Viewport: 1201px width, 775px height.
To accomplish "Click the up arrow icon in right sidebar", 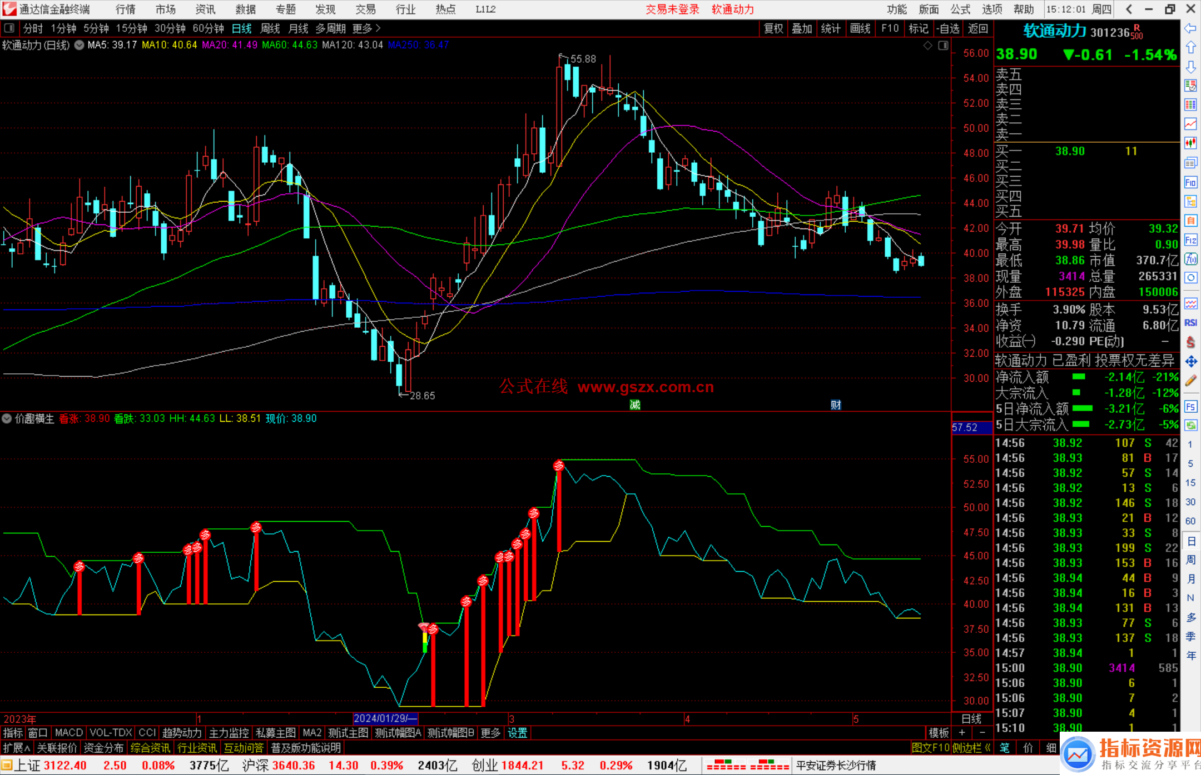I will pyautogui.click(x=1190, y=48).
